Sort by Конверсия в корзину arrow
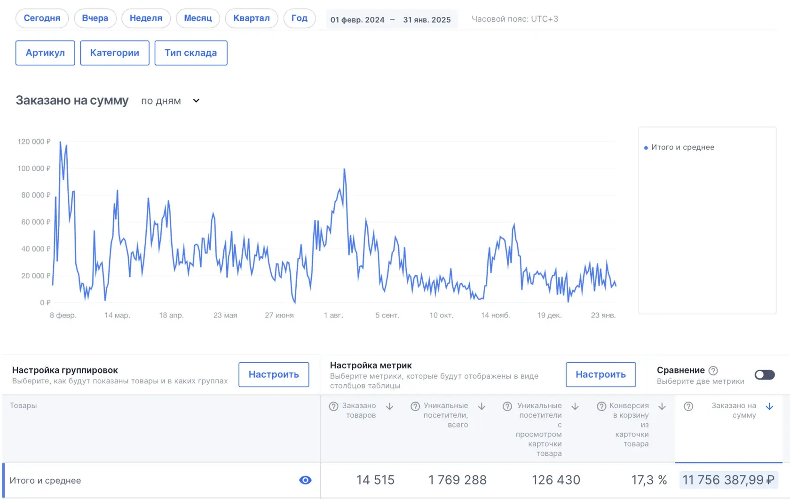 [662, 406]
